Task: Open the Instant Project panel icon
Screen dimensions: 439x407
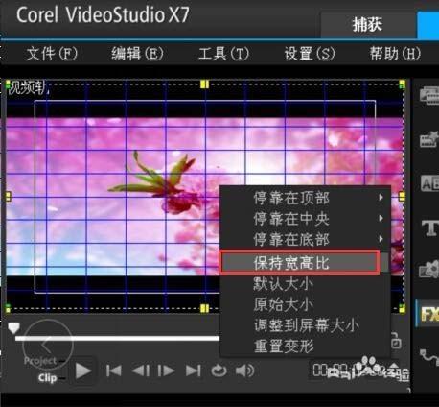Action: (429, 139)
